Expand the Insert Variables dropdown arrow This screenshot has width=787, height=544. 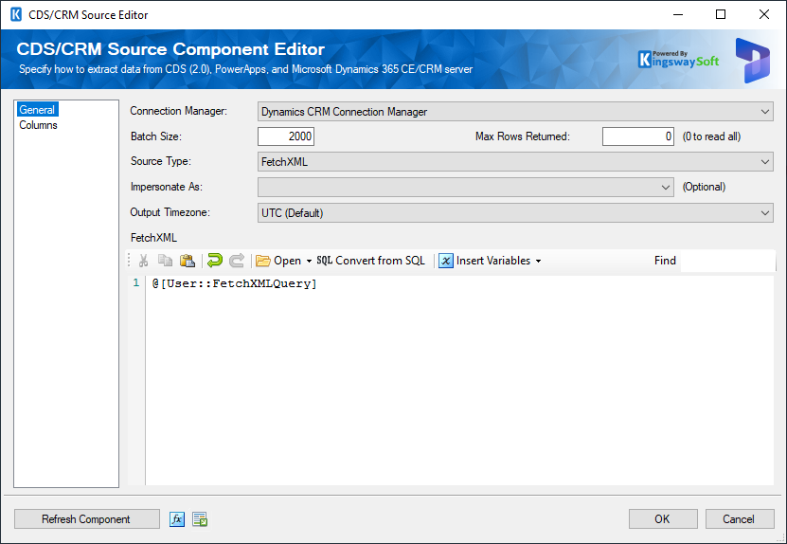pyautogui.click(x=538, y=262)
